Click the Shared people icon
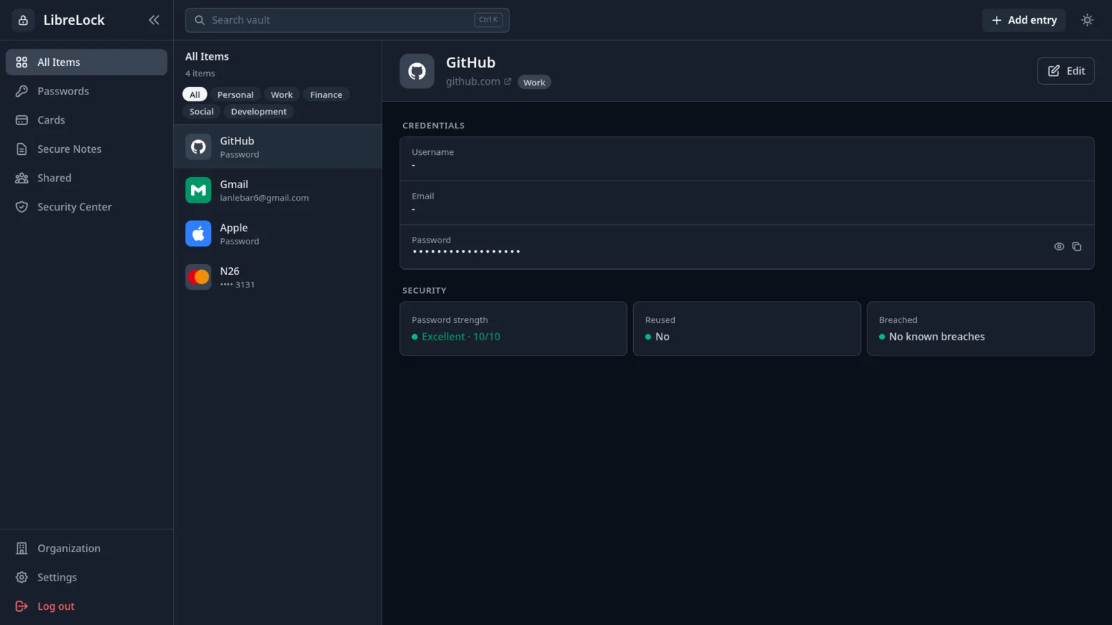This screenshot has width=1112, height=625. click(22, 178)
